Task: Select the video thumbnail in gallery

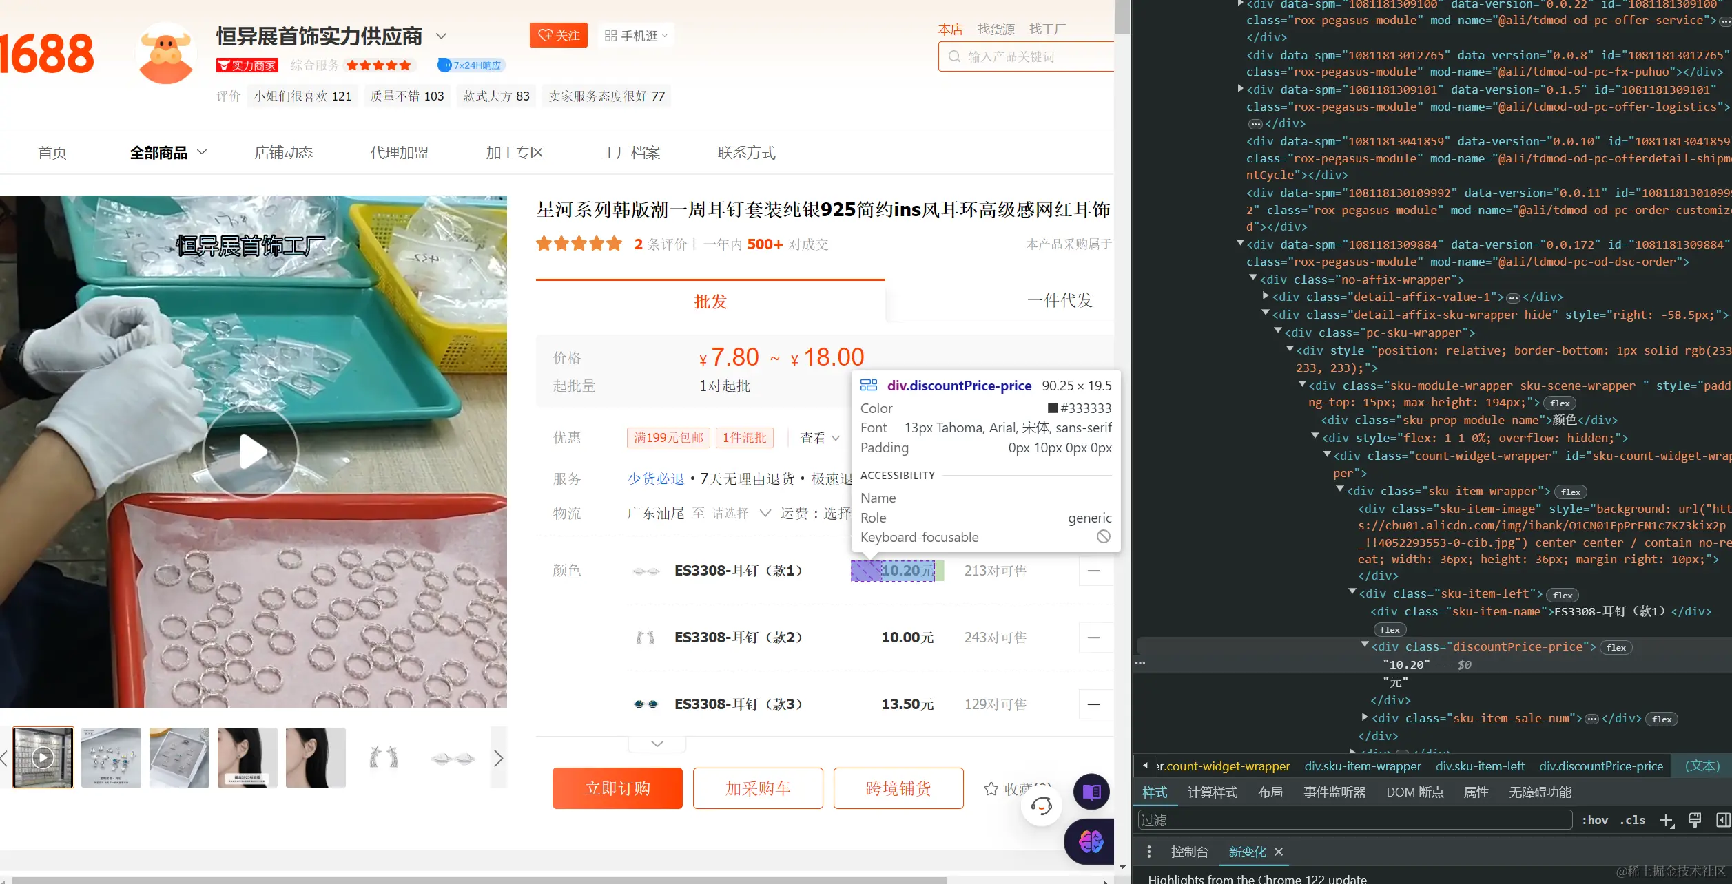Action: click(x=43, y=757)
